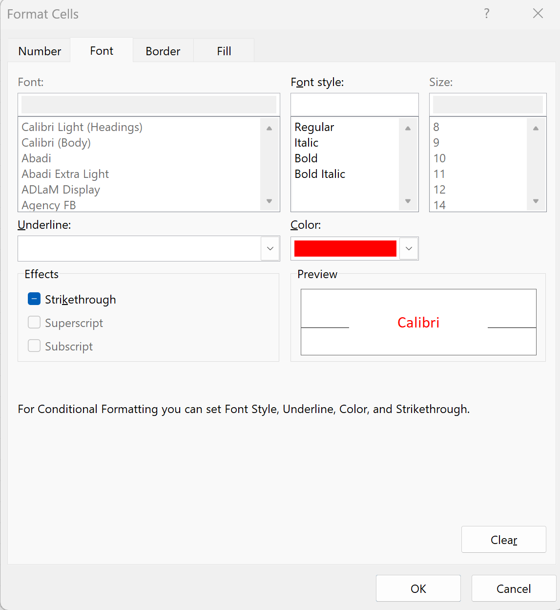Click the Size input field
Image resolution: width=560 pixels, height=610 pixels.
(488, 105)
